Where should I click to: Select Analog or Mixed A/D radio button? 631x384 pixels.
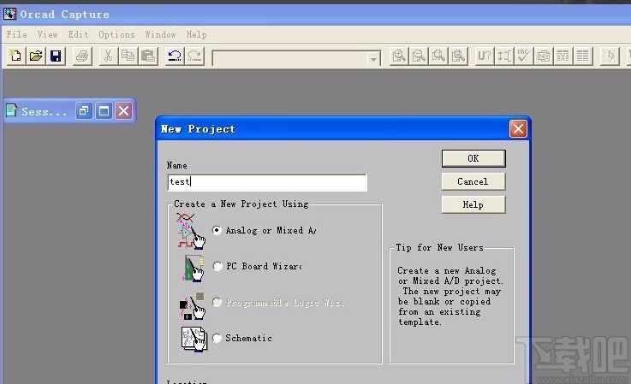point(217,230)
